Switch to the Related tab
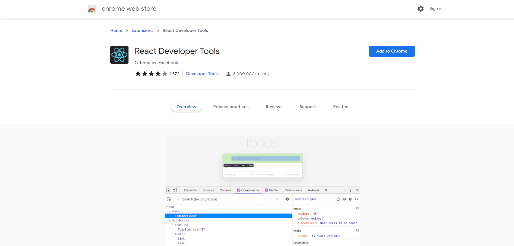The height and width of the screenshot is (246, 514). pos(341,107)
